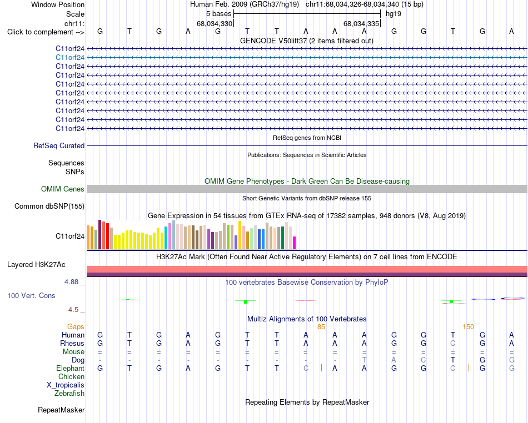The height and width of the screenshot is (423, 528).
Task: Open 'Publications: Sequences in Scientific Articles' title
Action: (x=307, y=155)
